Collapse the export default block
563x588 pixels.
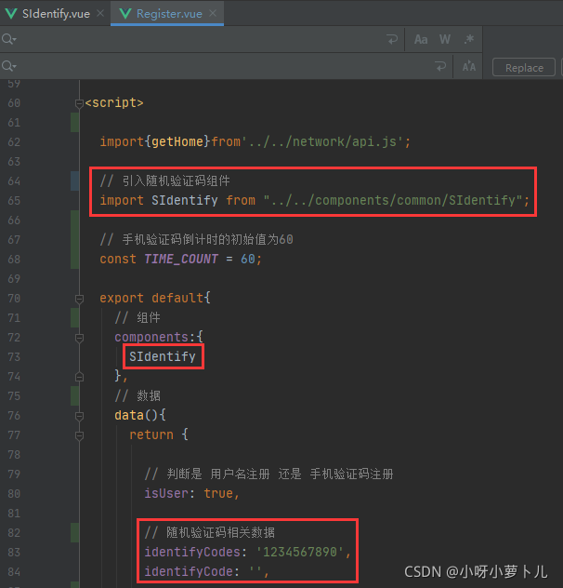(x=79, y=299)
